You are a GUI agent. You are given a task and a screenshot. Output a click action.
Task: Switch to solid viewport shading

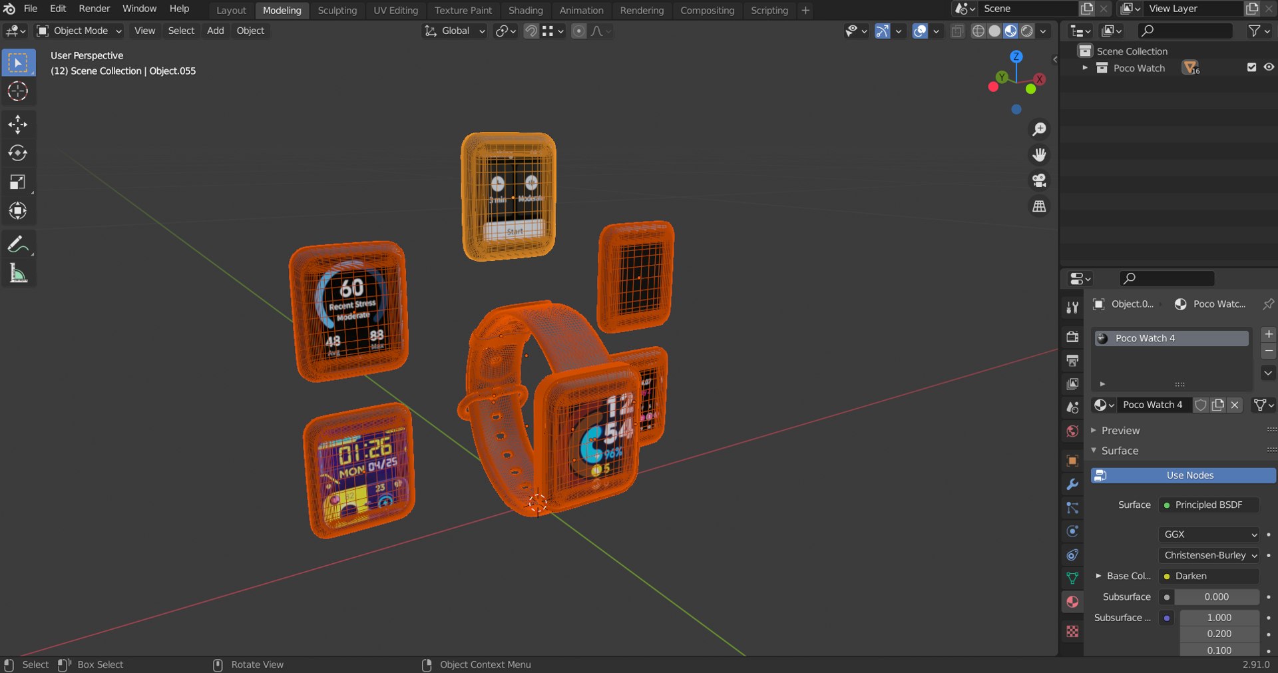point(994,31)
